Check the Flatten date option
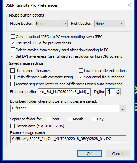The width and height of the screenshot is (137, 163). tap(12, 126)
